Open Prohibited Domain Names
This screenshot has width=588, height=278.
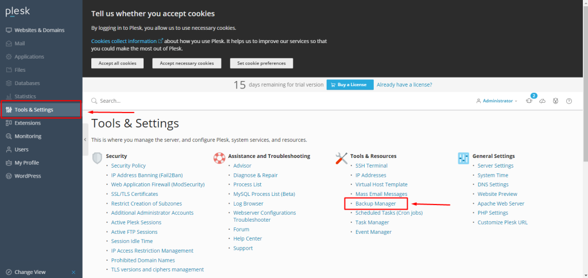(x=143, y=260)
